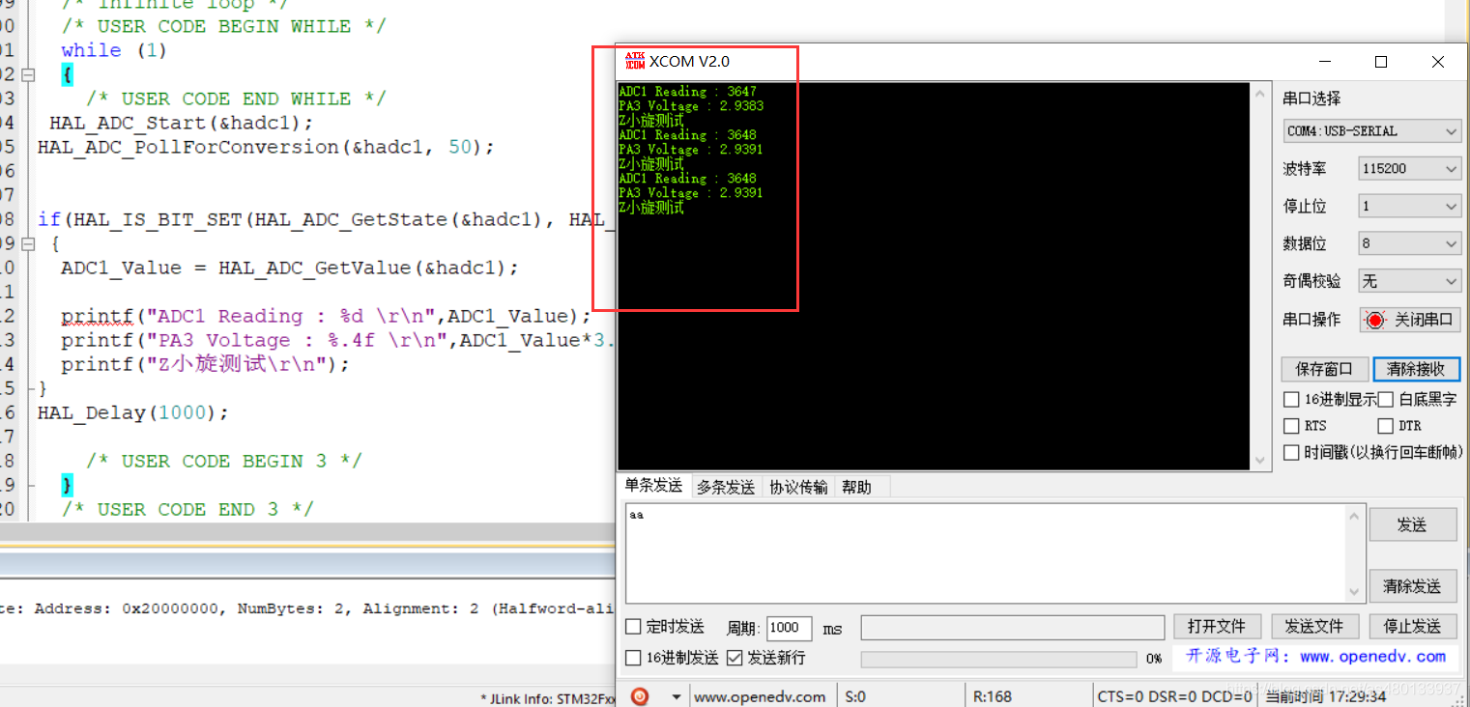Enable the 定时发送 checkbox
1470x707 pixels.
coord(634,627)
